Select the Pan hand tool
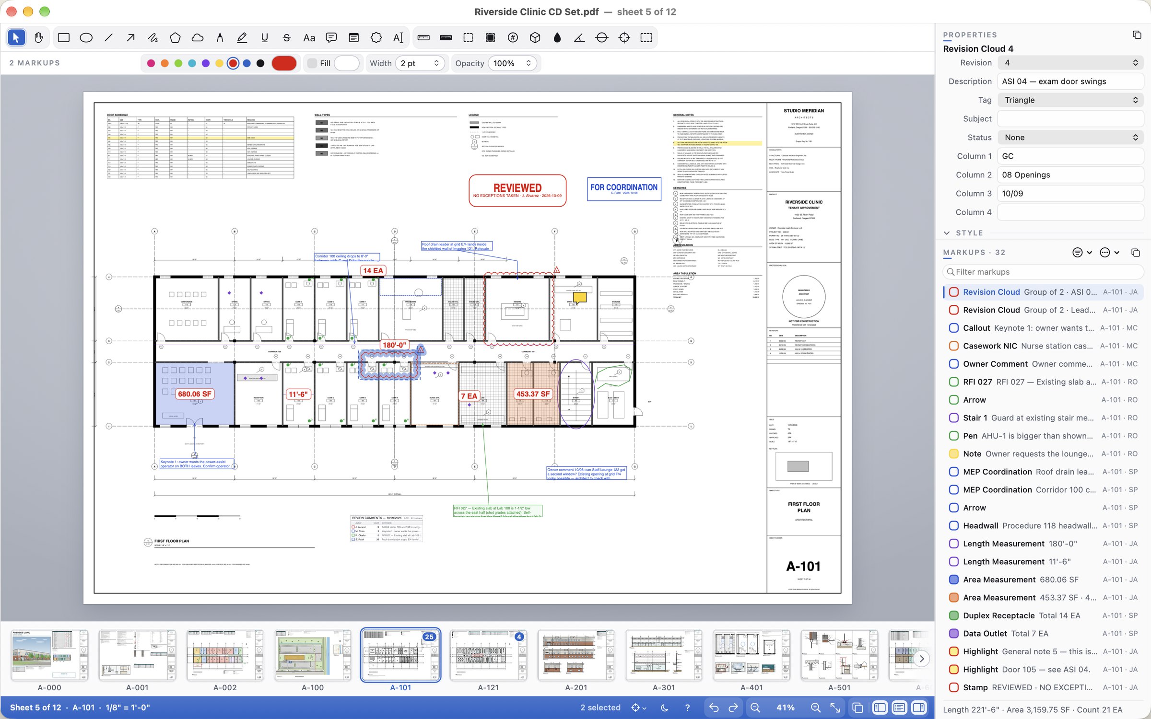The height and width of the screenshot is (719, 1151). (x=38, y=37)
